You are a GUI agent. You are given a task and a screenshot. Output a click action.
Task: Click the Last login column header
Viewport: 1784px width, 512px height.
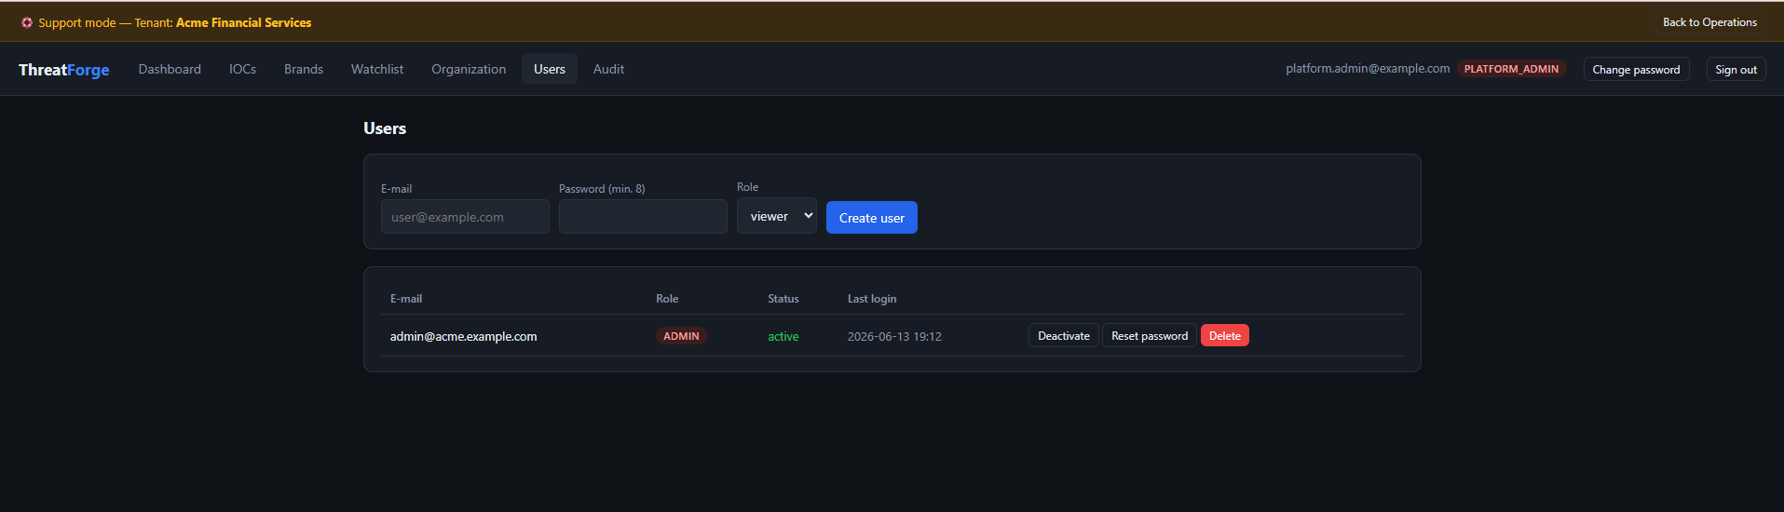[x=872, y=299]
